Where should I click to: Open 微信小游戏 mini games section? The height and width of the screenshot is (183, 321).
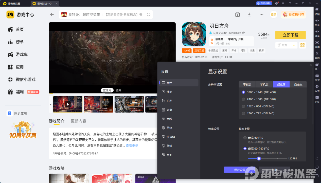tap(22, 79)
